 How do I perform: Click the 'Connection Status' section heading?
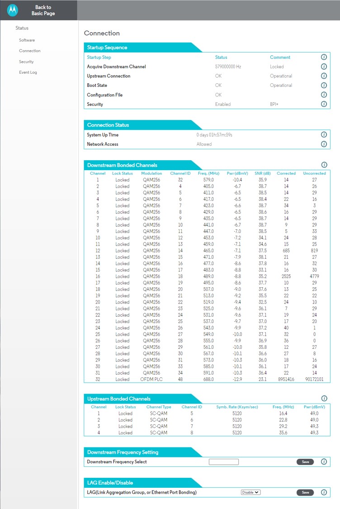click(108, 125)
